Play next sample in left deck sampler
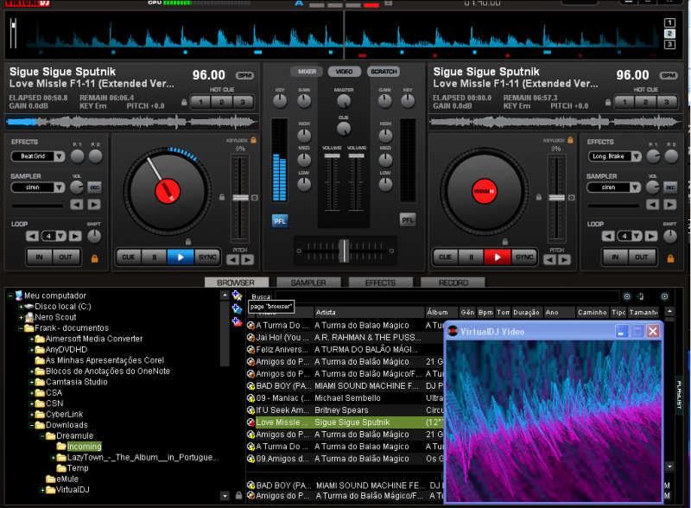The height and width of the screenshot is (508, 691). 94,205
